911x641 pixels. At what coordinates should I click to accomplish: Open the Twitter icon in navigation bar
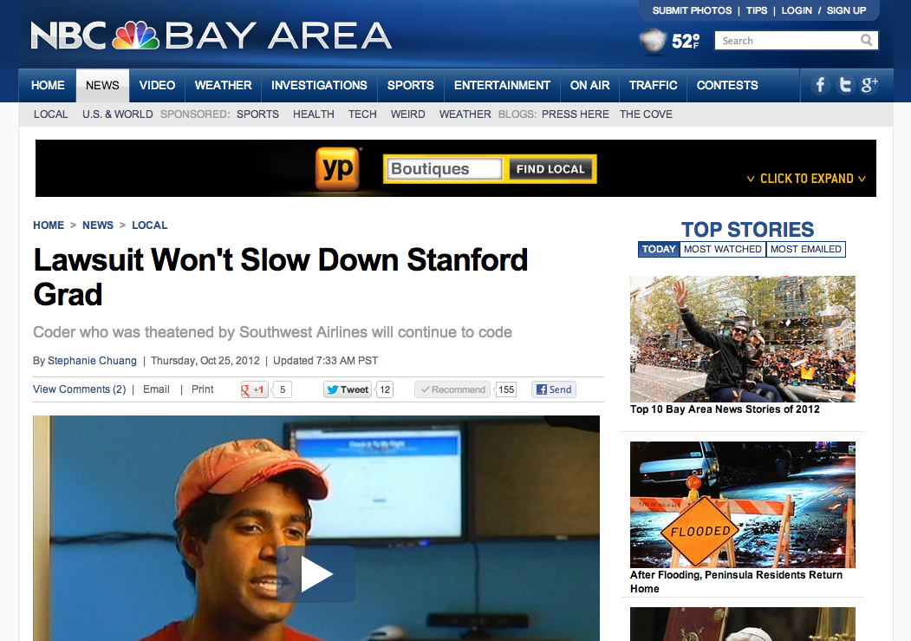(x=845, y=85)
